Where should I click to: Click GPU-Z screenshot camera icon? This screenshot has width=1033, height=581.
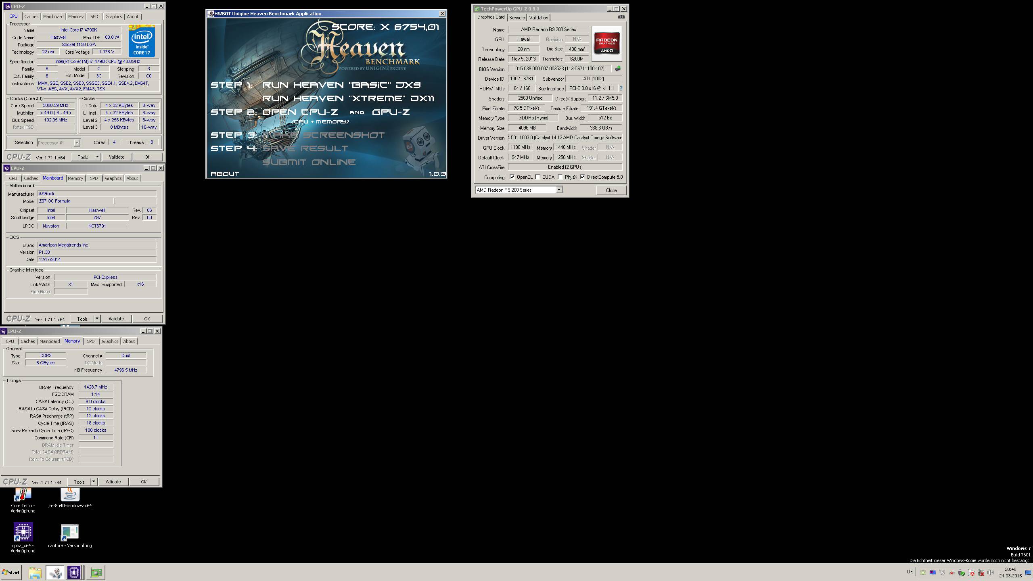(x=621, y=17)
